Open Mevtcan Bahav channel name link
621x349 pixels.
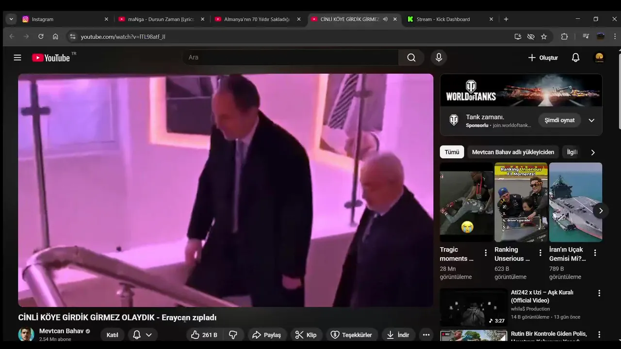(61, 331)
